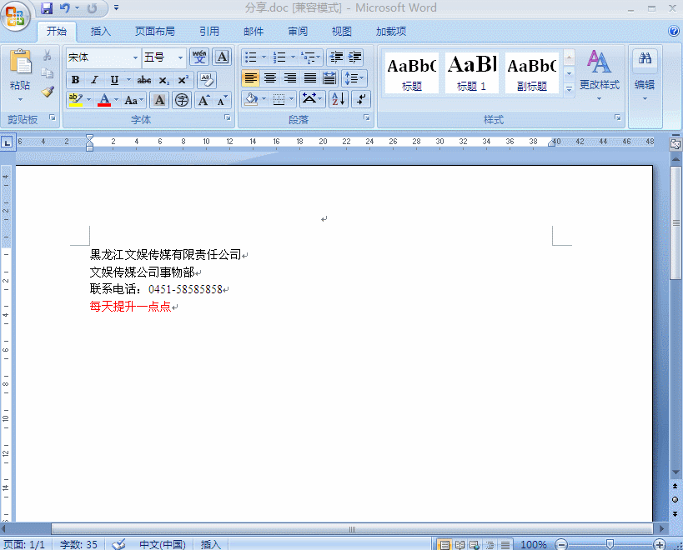Click the spelling check status icon
The width and height of the screenshot is (683, 550).
(118, 544)
